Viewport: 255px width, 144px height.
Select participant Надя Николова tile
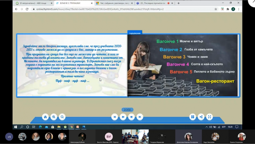[x=215, y=137]
